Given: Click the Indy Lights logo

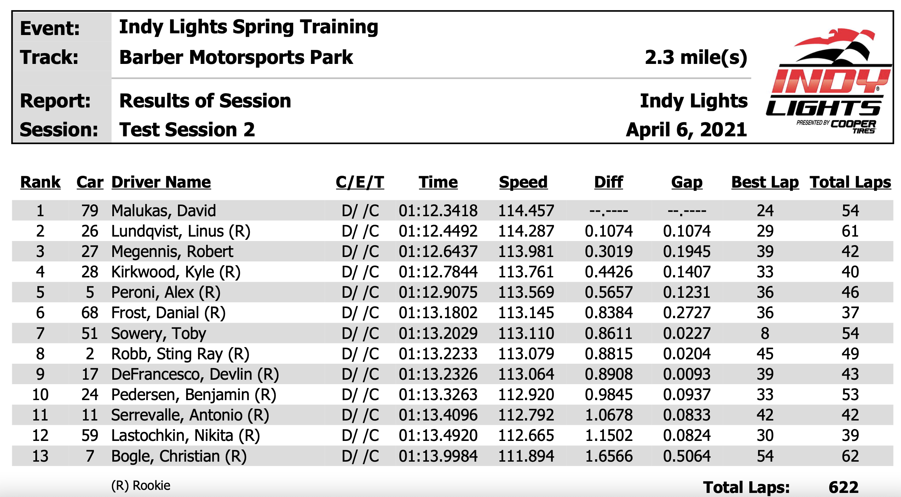Looking at the screenshot, I should (x=828, y=82).
